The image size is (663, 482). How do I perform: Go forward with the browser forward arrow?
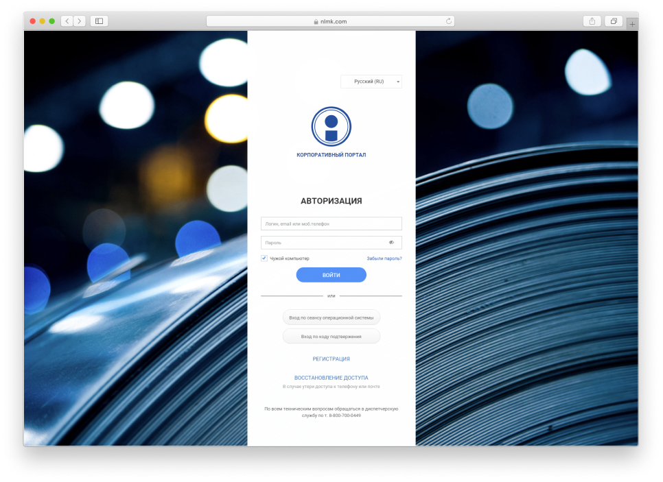click(x=80, y=21)
